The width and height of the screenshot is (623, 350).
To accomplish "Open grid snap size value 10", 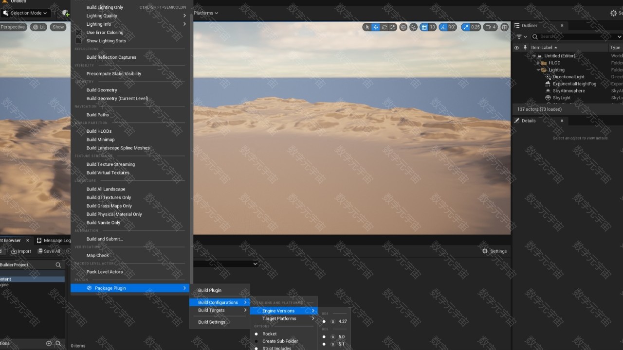I will click(433, 27).
